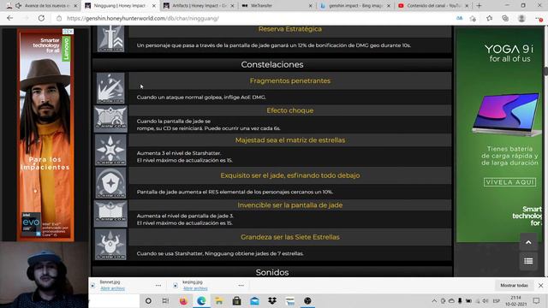Viewport: 548px width, 308px height.
Task: Click Abrir archivo under keqing.jpg
Action: click(x=195, y=288)
